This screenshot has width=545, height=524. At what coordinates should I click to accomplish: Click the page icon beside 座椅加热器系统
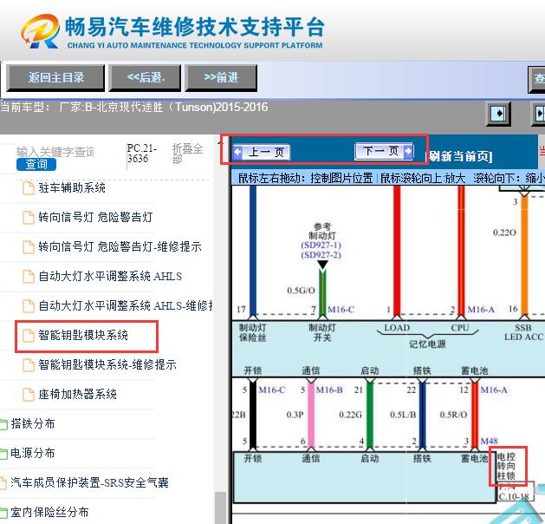[x=28, y=395]
